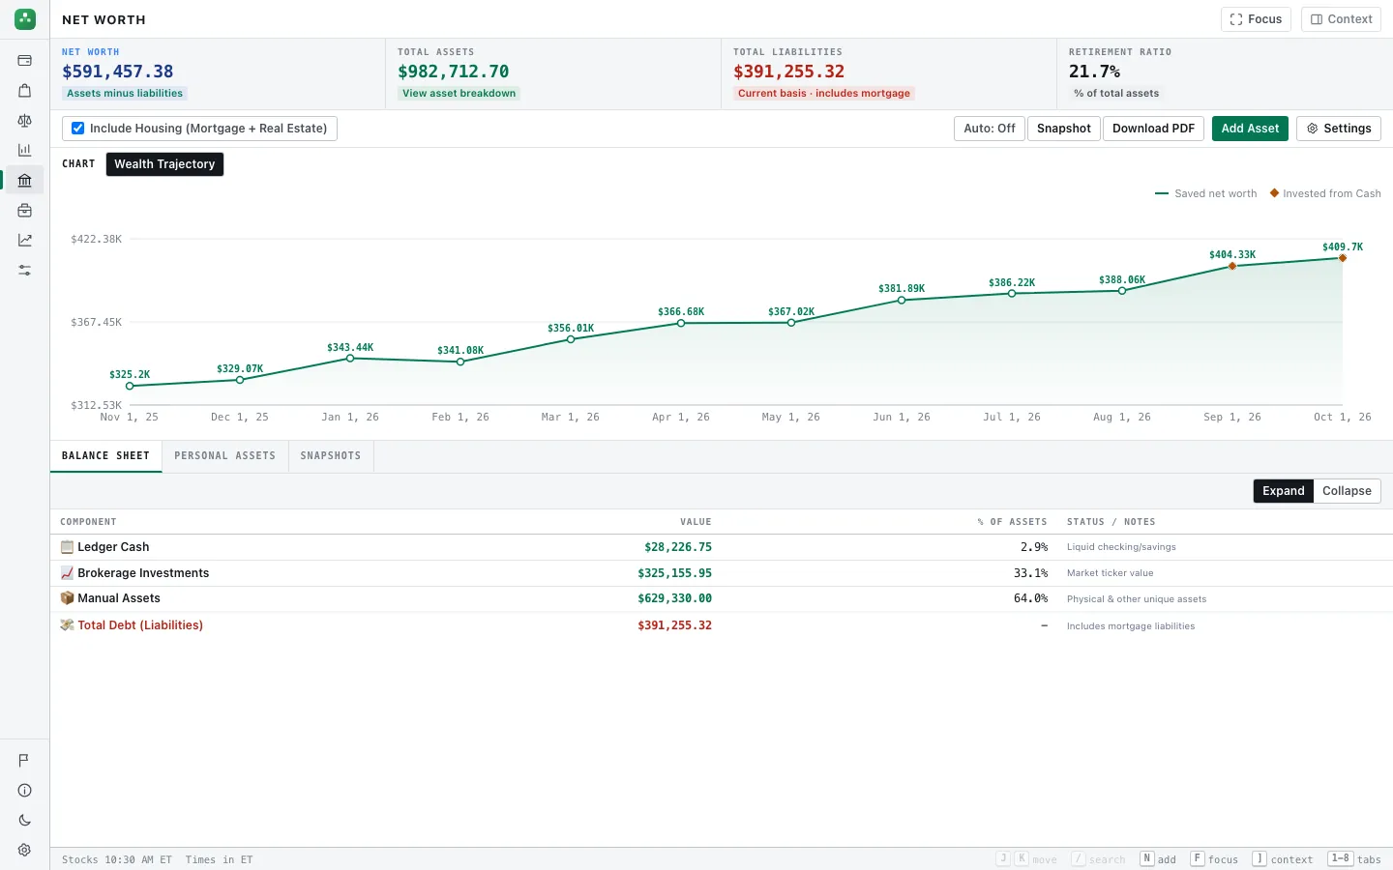This screenshot has width=1393, height=870.
Task: Open the shopping bag sidebar icon
Action: (25, 91)
